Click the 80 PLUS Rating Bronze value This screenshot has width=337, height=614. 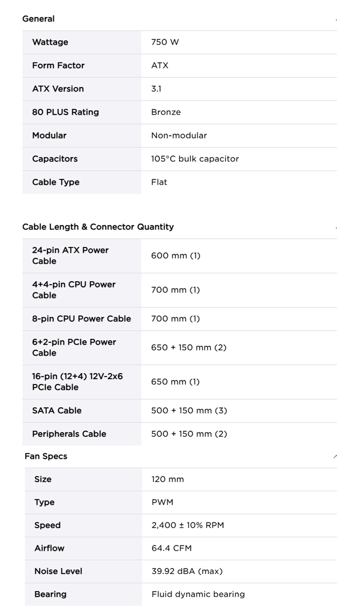[166, 112]
